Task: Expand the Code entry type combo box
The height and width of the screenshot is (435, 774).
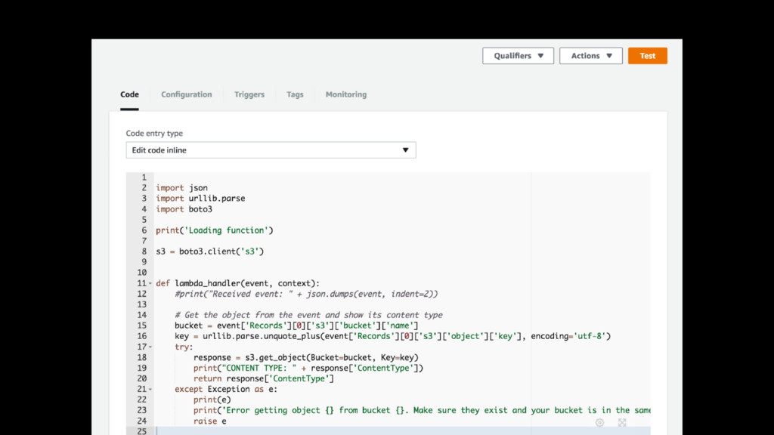Action: 271,150
